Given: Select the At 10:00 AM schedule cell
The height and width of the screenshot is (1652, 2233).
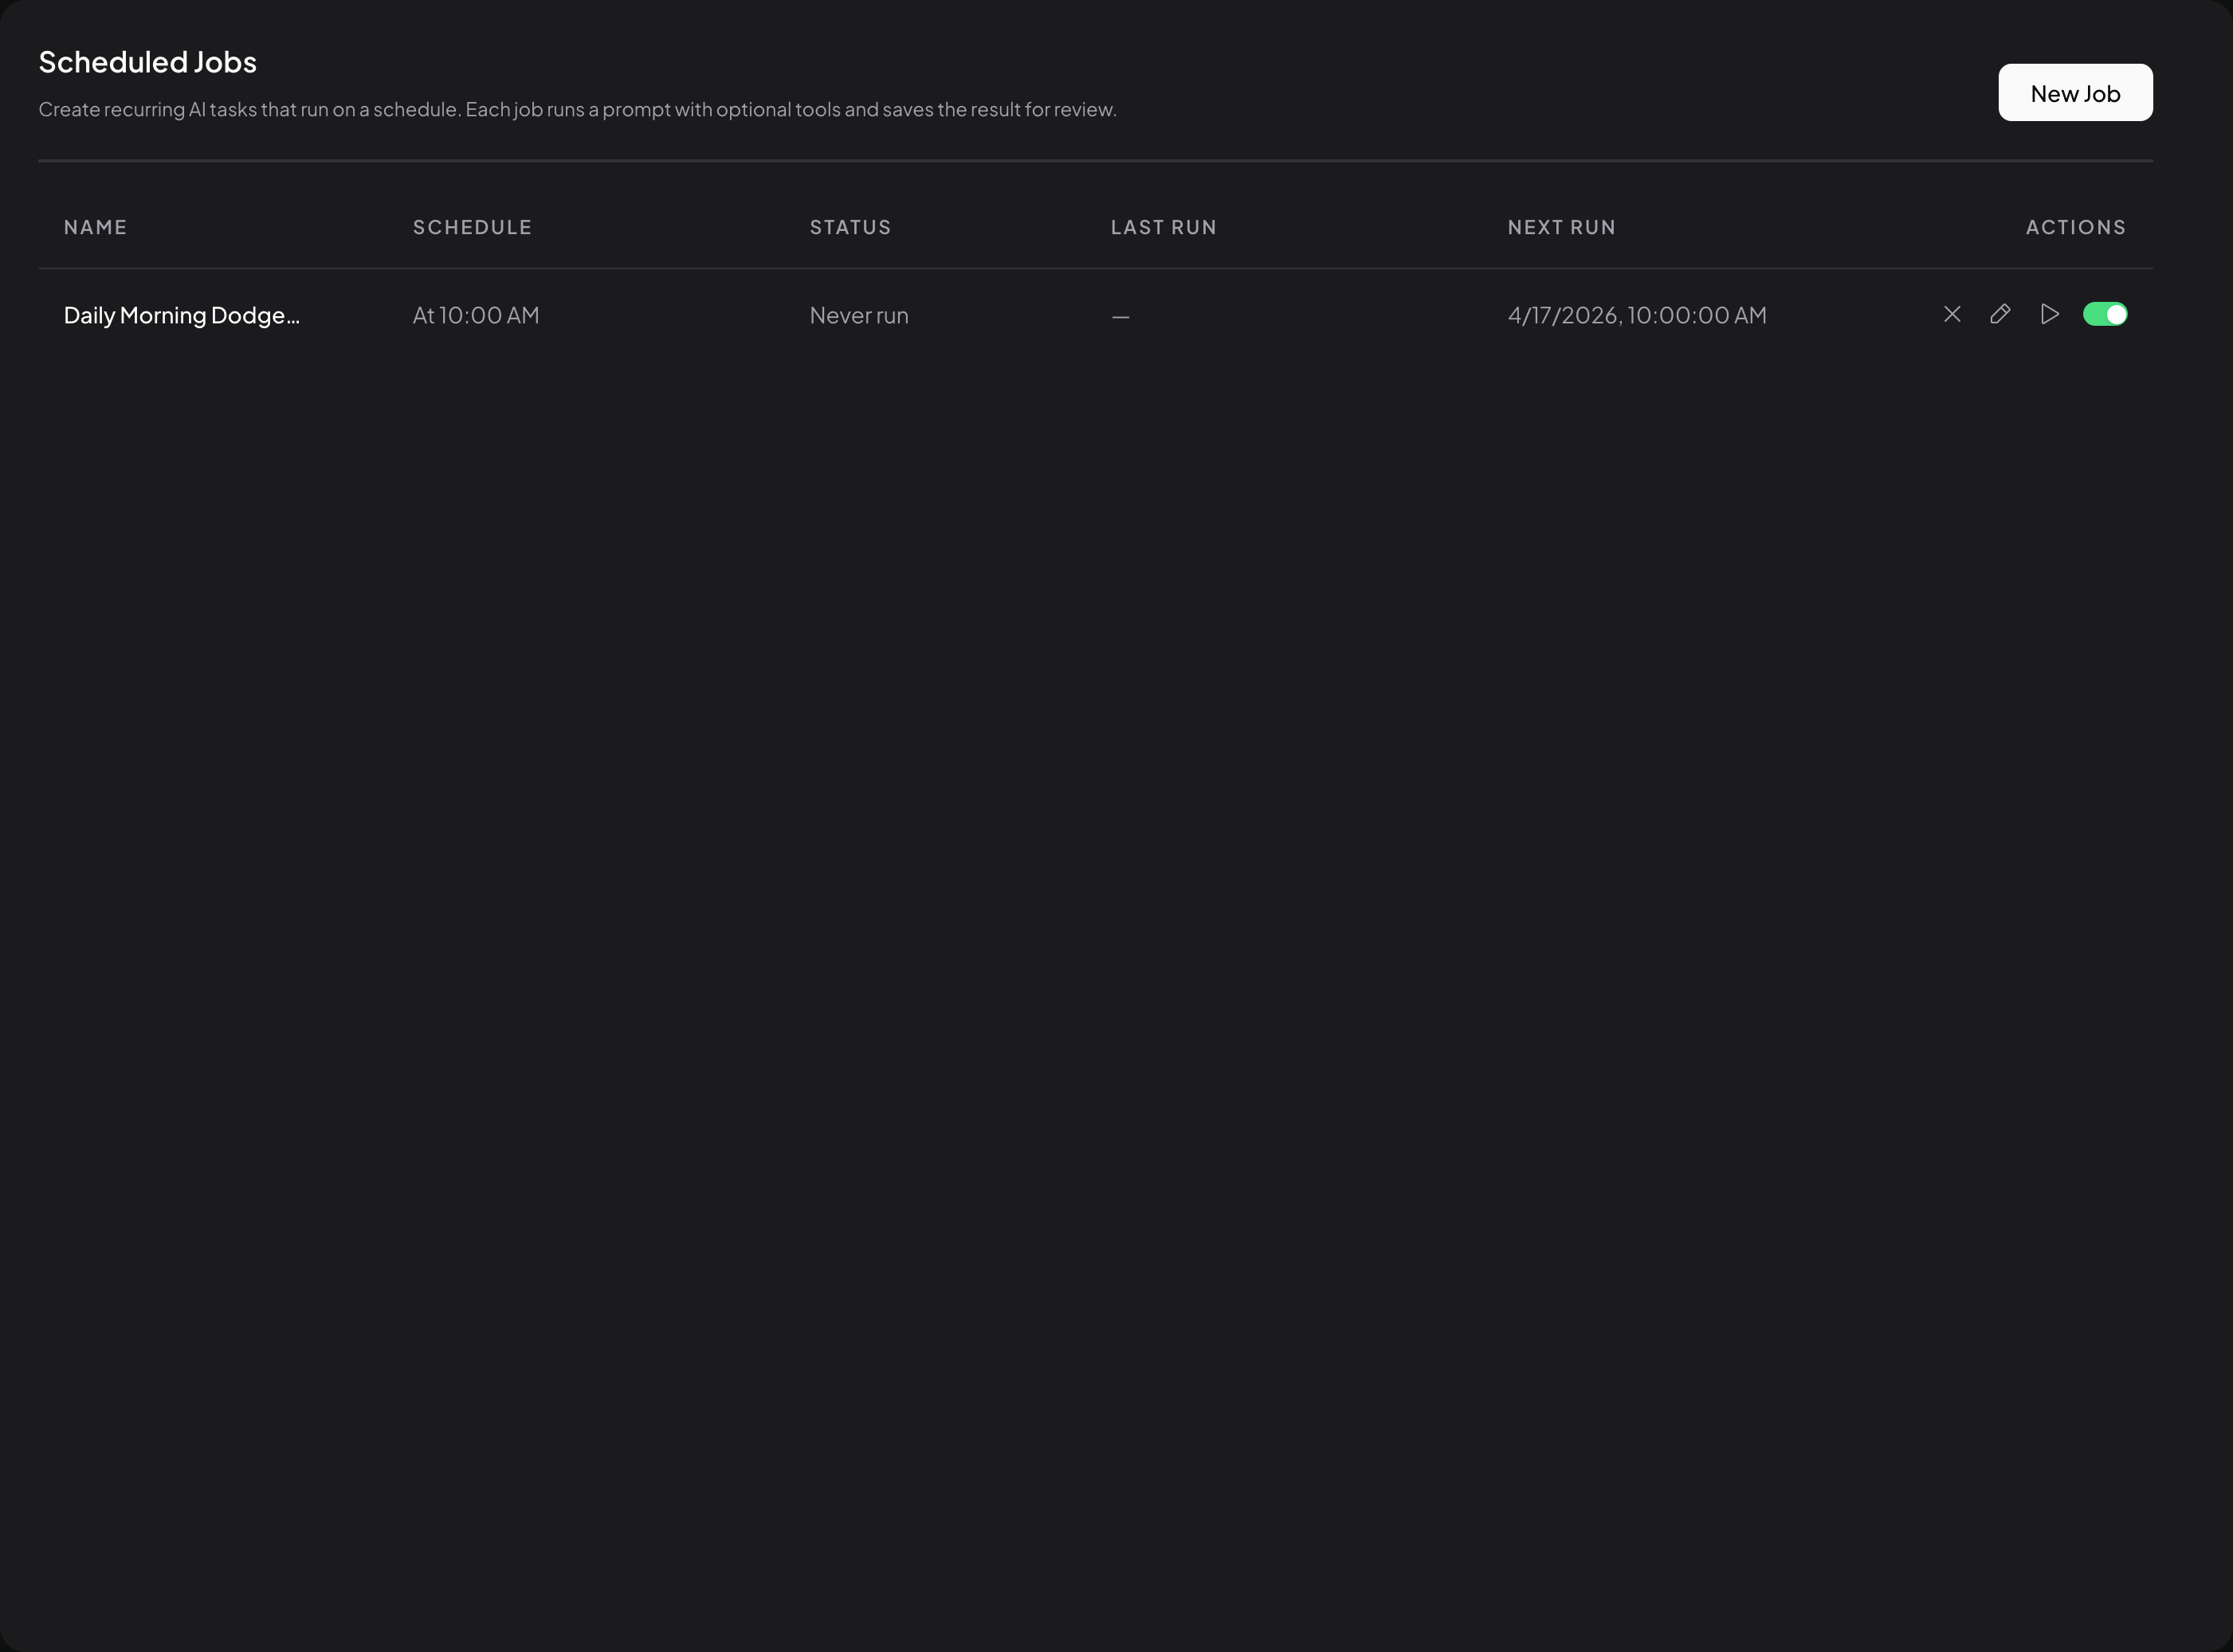Looking at the screenshot, I should click(x=477, y=314).
